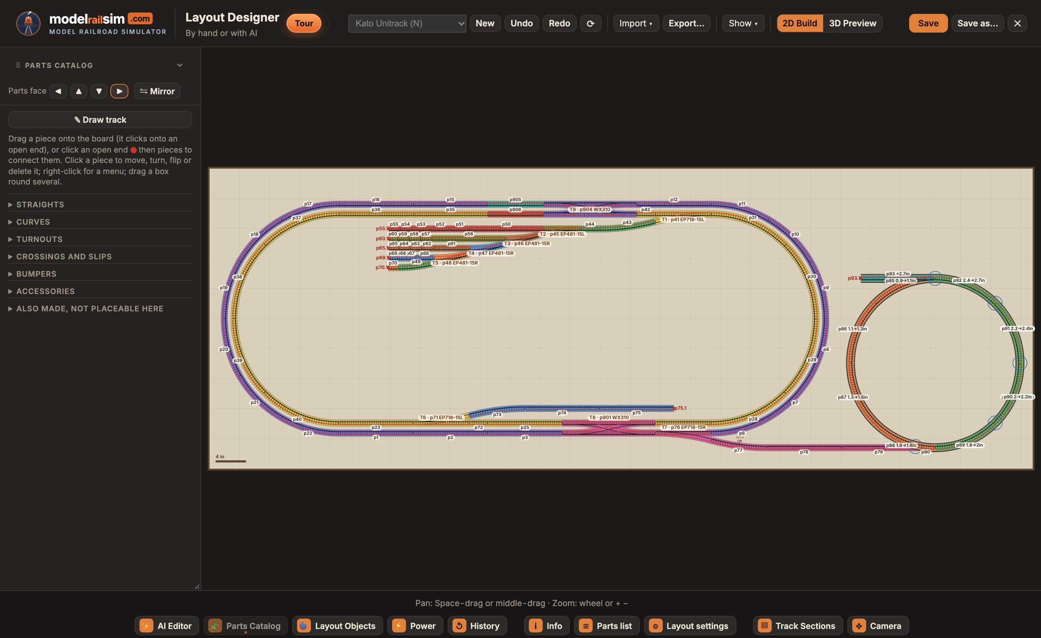Switch to the 2D Build view

coord(800,23)
